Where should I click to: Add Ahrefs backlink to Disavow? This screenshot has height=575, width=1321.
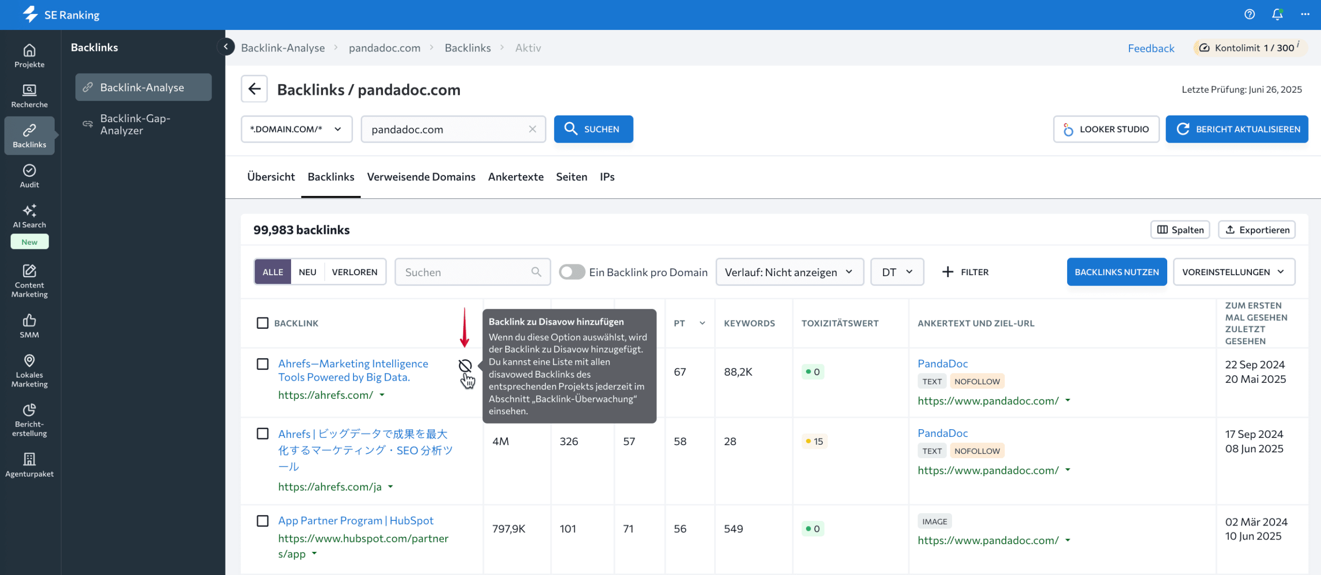tap(465, 366)
